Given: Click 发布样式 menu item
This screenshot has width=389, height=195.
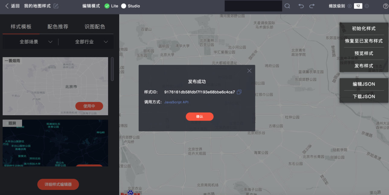Looking at the screenshot, I should click(364, 66).
